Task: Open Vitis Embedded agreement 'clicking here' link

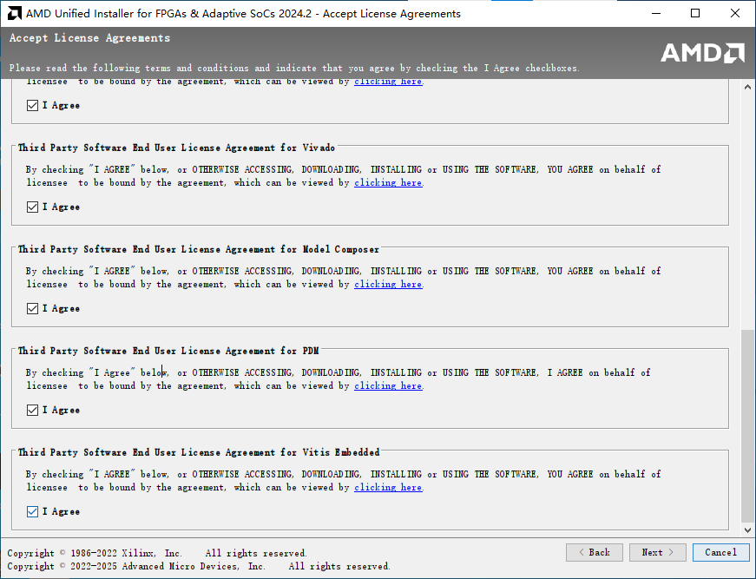Action: click(388, 488)
